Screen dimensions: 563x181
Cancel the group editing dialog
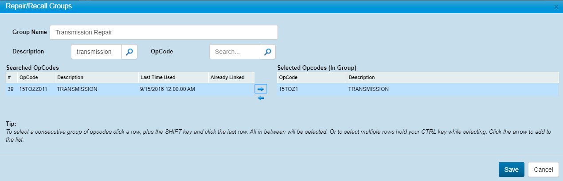pyautogui.click(x=543, y=170)
